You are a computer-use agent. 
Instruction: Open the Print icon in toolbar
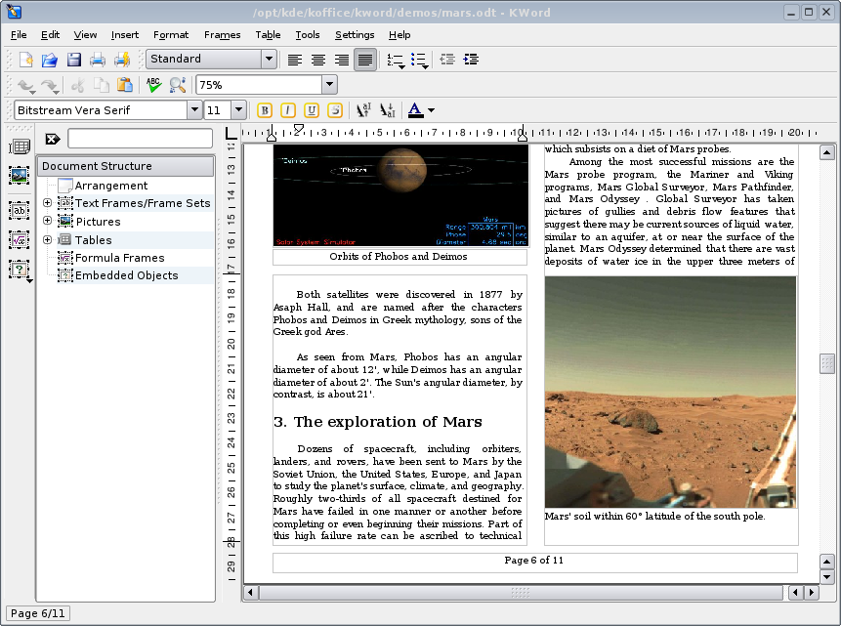pos(99,60)
